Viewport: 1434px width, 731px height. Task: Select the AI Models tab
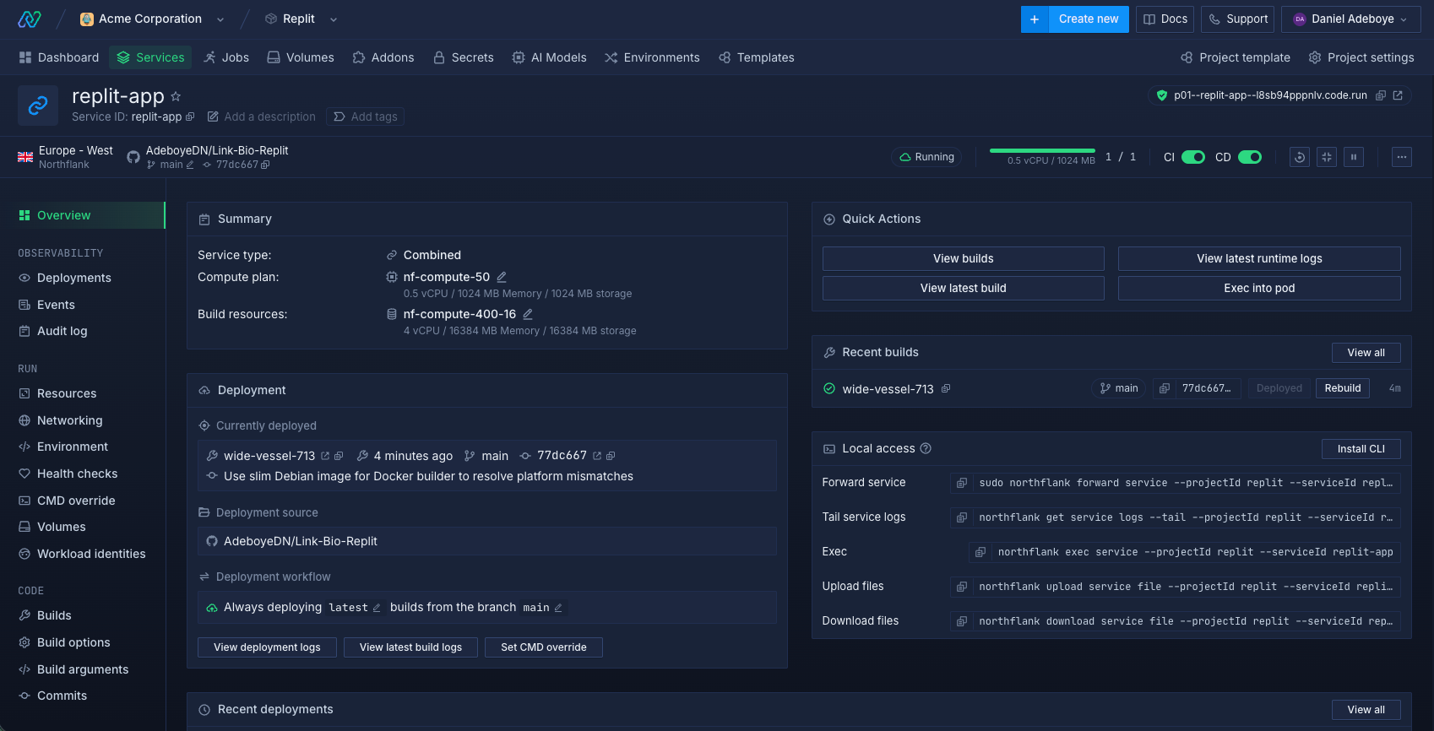point(549,57)
